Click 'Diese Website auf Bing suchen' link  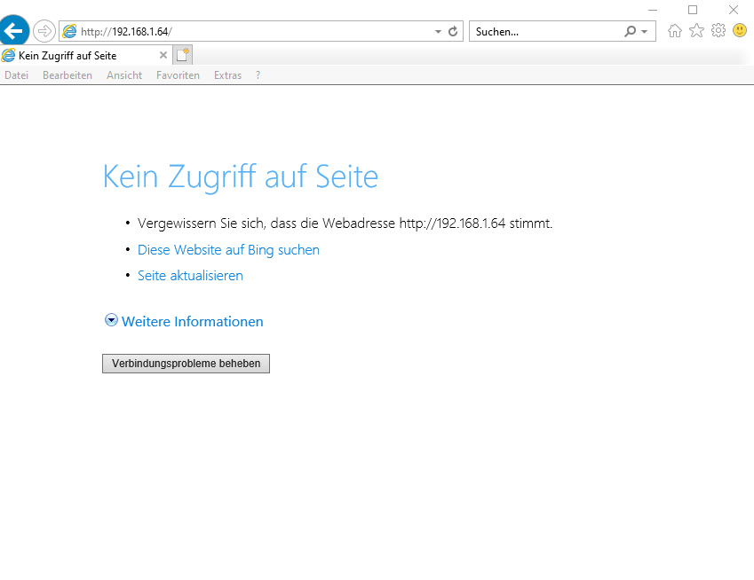pyautogui.click(x=228, y=250)
